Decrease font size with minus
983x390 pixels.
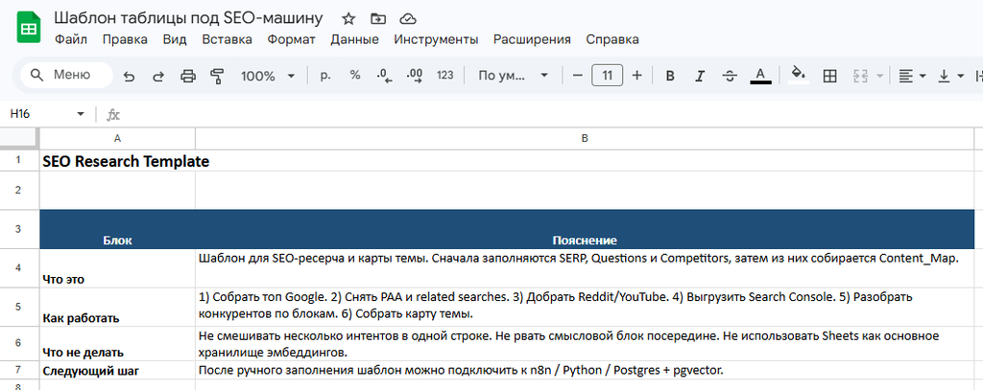578,76
